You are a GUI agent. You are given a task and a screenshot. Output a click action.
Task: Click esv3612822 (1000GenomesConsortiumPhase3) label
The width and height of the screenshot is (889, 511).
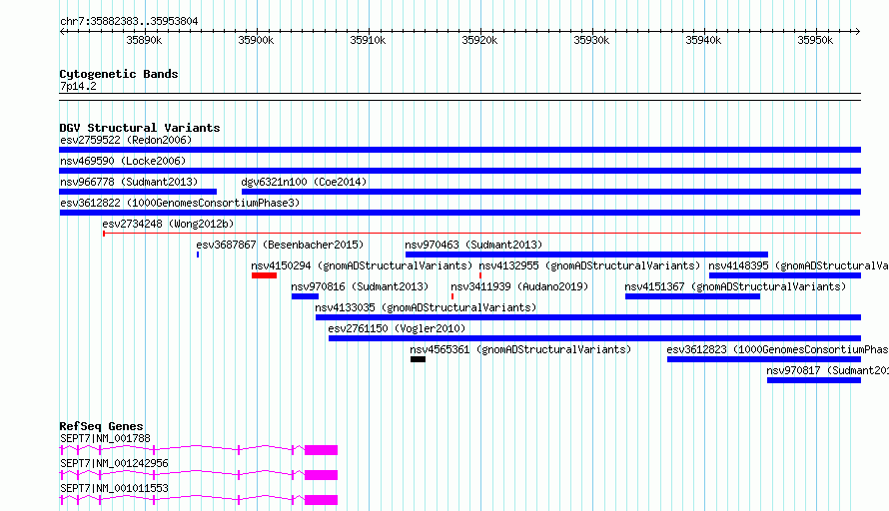[x=180, y=203]
